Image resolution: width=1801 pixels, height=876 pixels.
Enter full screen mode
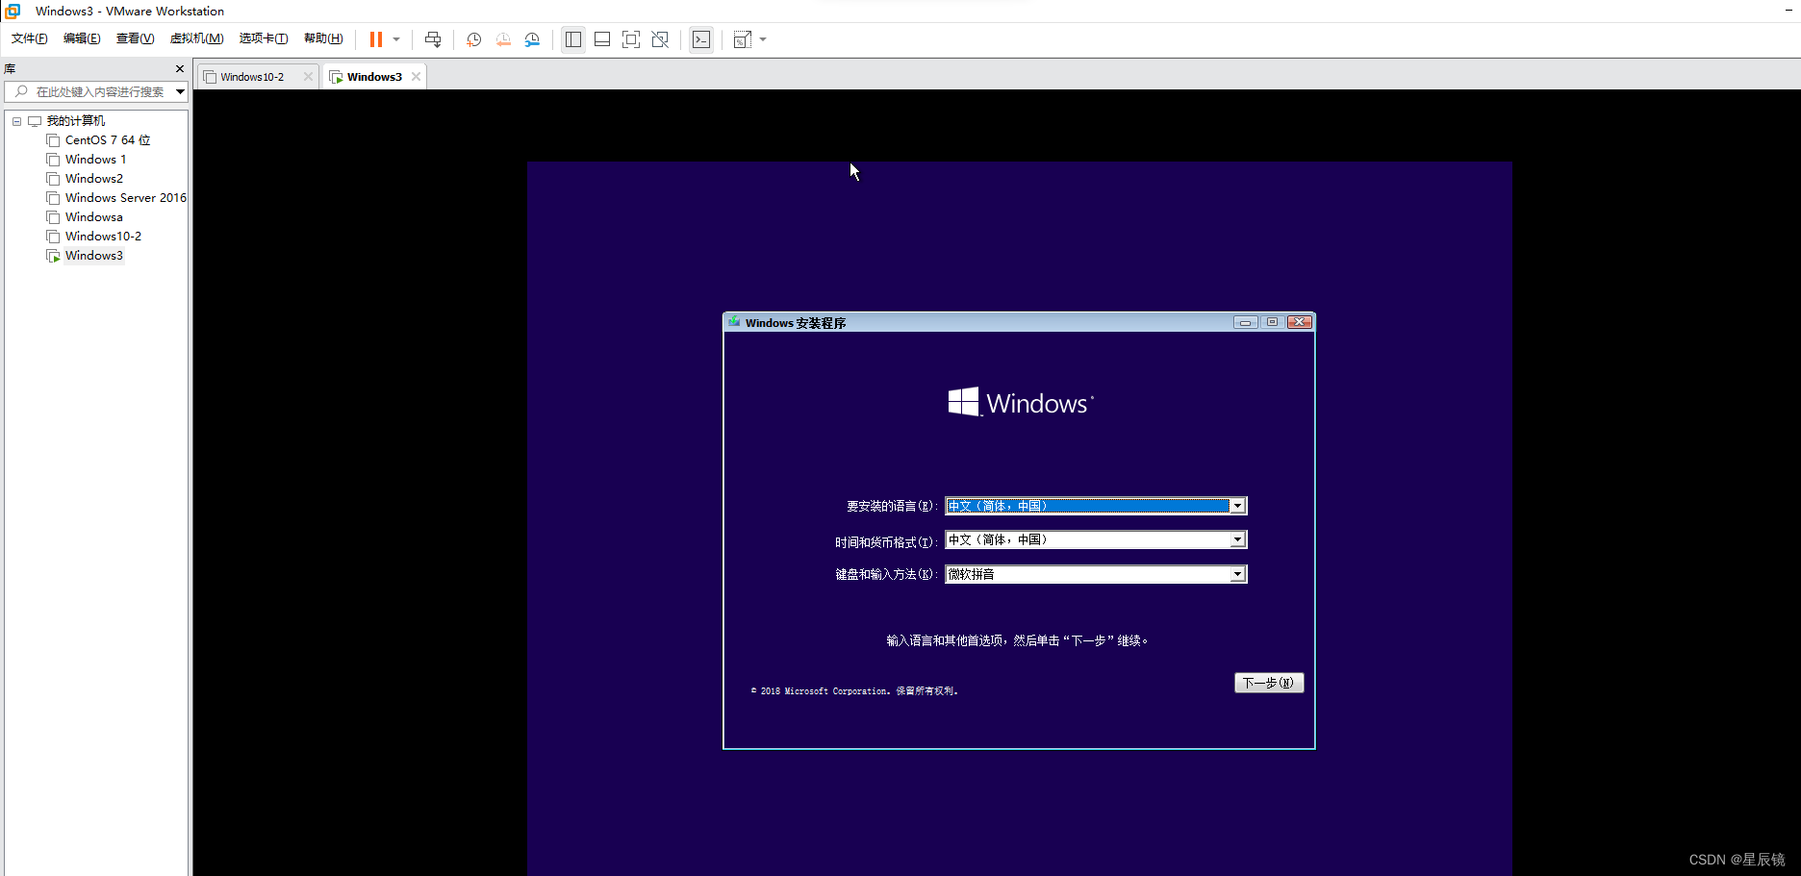[631, 39]
